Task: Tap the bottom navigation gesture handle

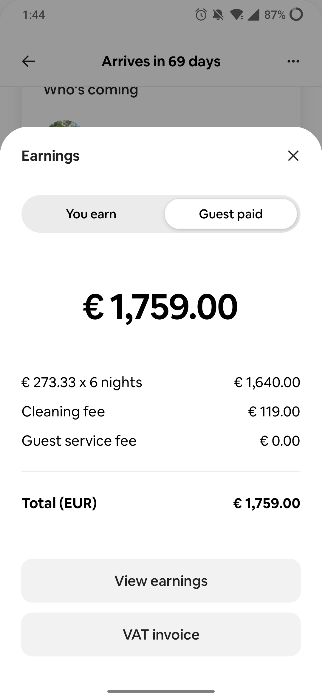Action: (x=161, y=691)
